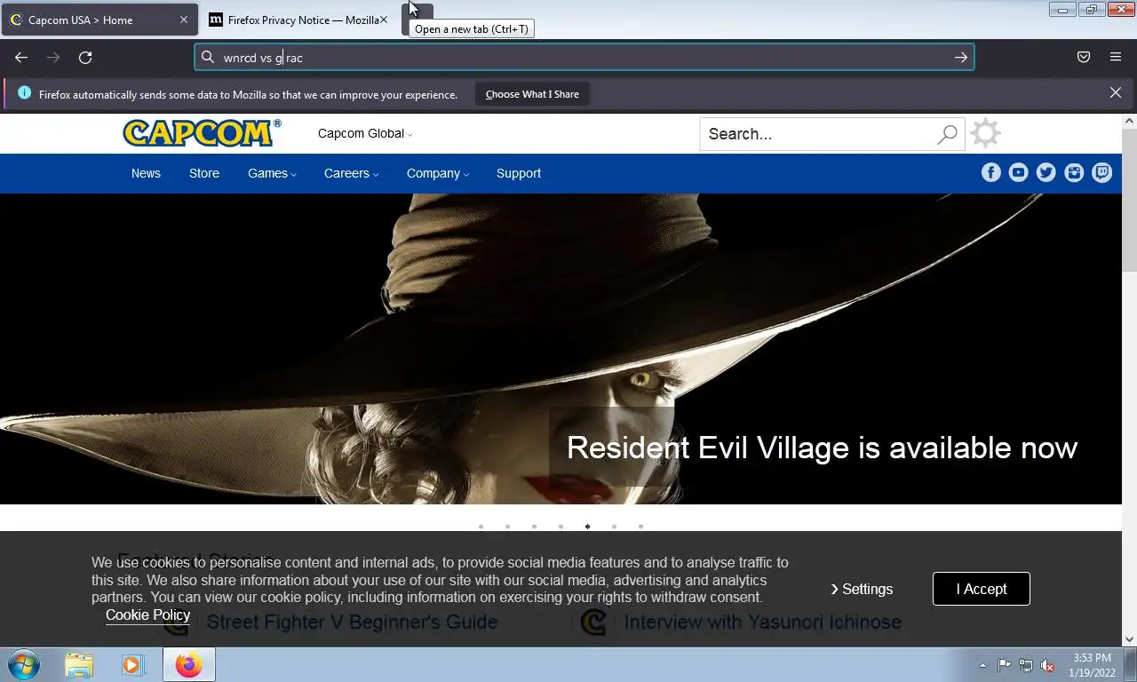Open File Explorer from the taskbar
Image resolution: width=1137 pixels, height=682 pixels.
79,664
